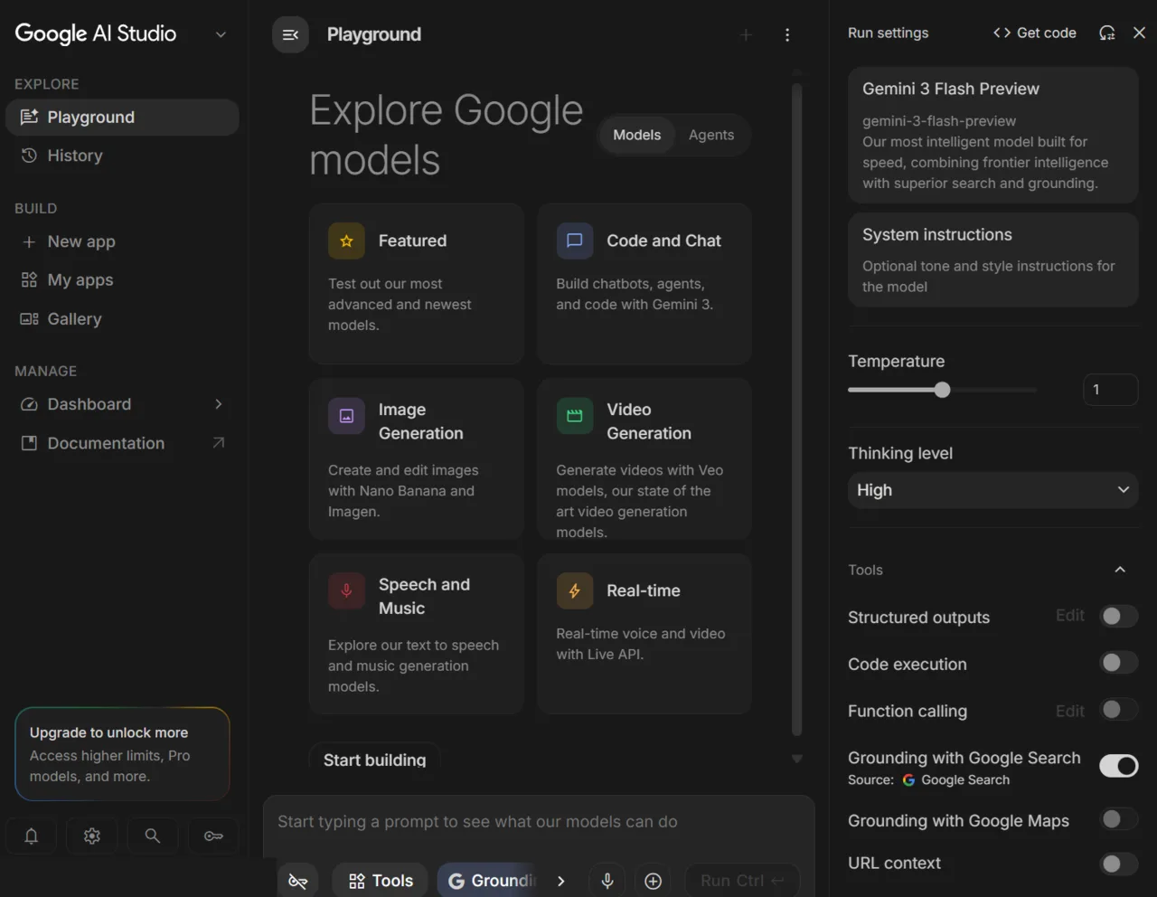Click the reset settings icon next to Get code
Screen dimensions: 1157x897
(1107, 33)
